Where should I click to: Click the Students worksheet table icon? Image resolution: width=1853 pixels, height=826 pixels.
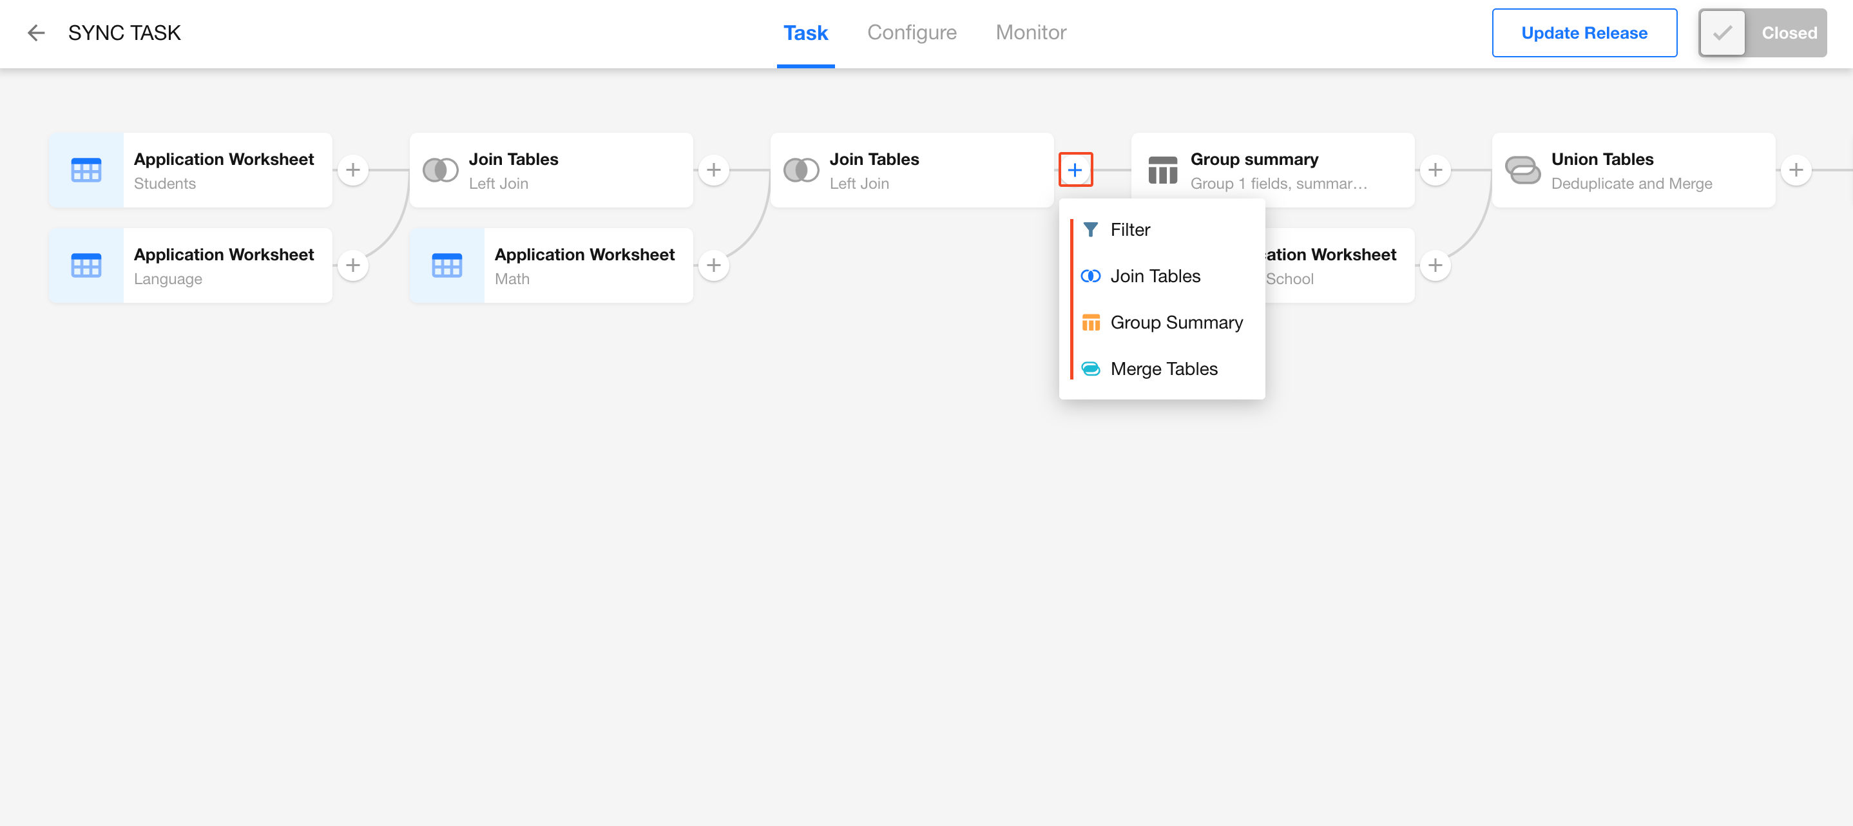(86, 171)
